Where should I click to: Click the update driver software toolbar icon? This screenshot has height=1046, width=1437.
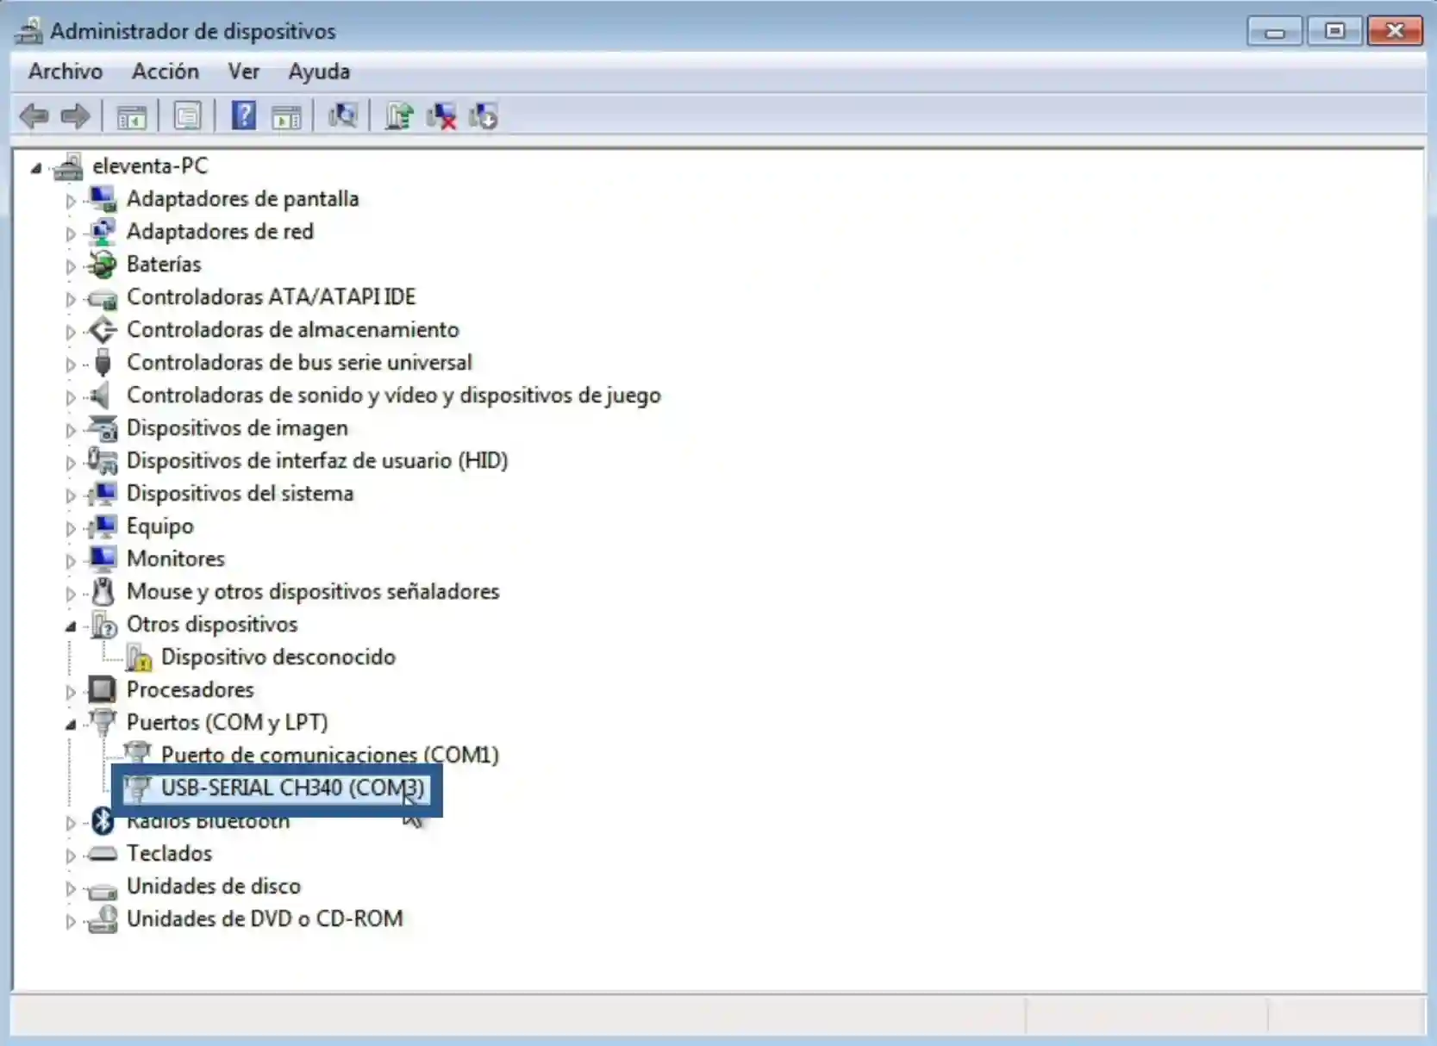click(398, 115)
